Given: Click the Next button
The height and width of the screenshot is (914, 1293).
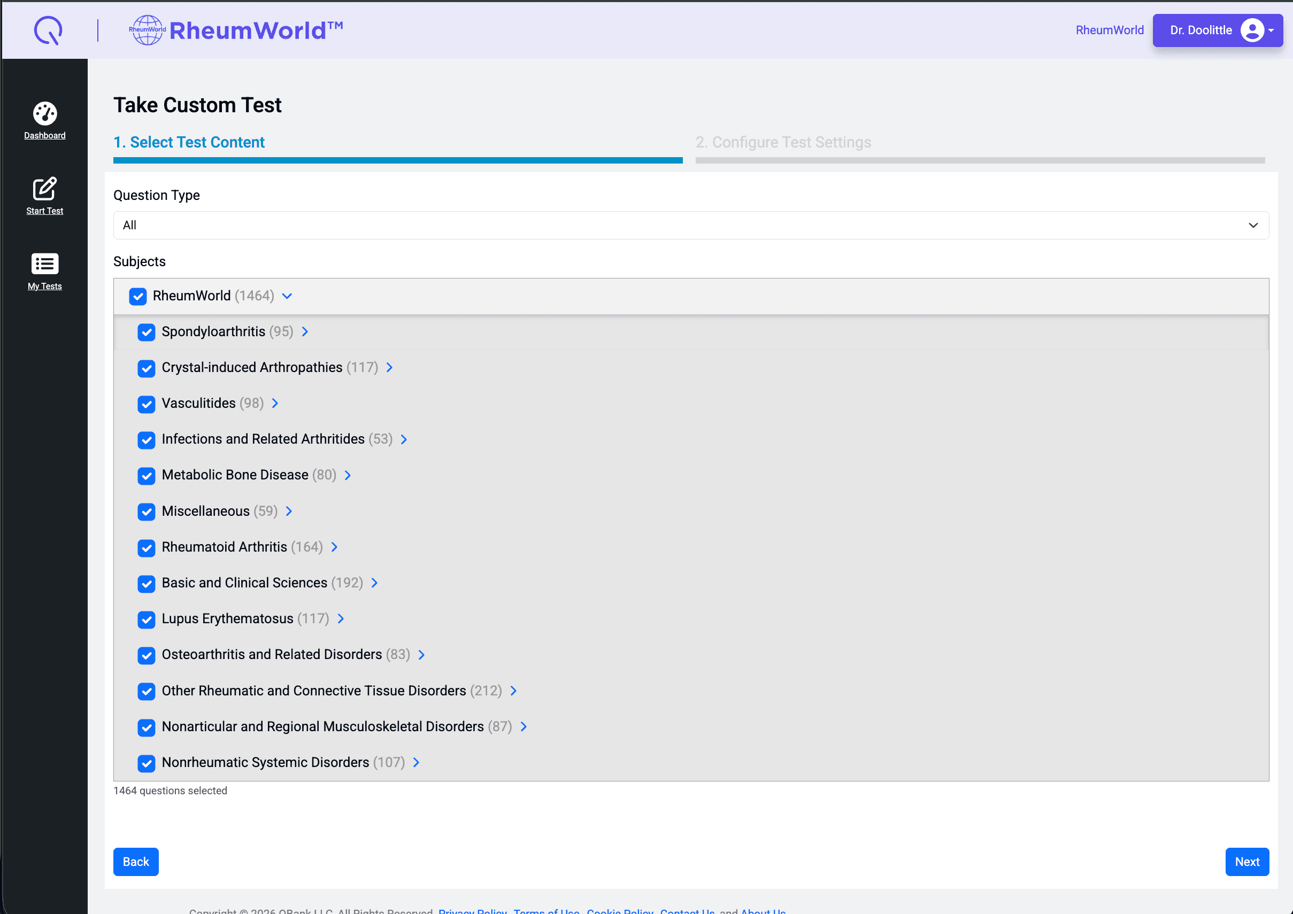Looking at the screenshot, I should 1247,862.
